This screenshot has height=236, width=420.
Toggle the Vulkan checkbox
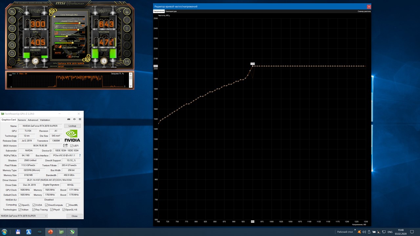[x=20, y=209]
